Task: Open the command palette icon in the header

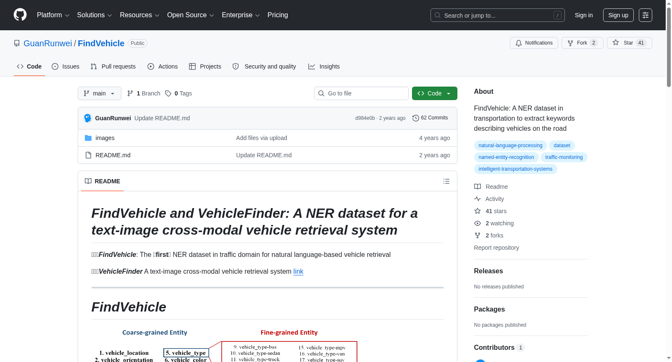Action: 645,15
